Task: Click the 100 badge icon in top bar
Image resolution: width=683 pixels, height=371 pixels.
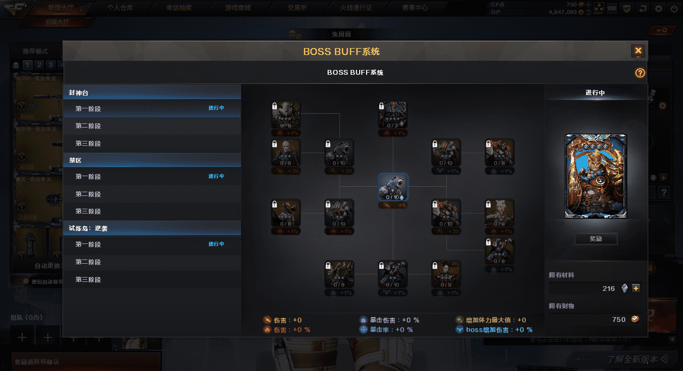Action: [612, 9]
